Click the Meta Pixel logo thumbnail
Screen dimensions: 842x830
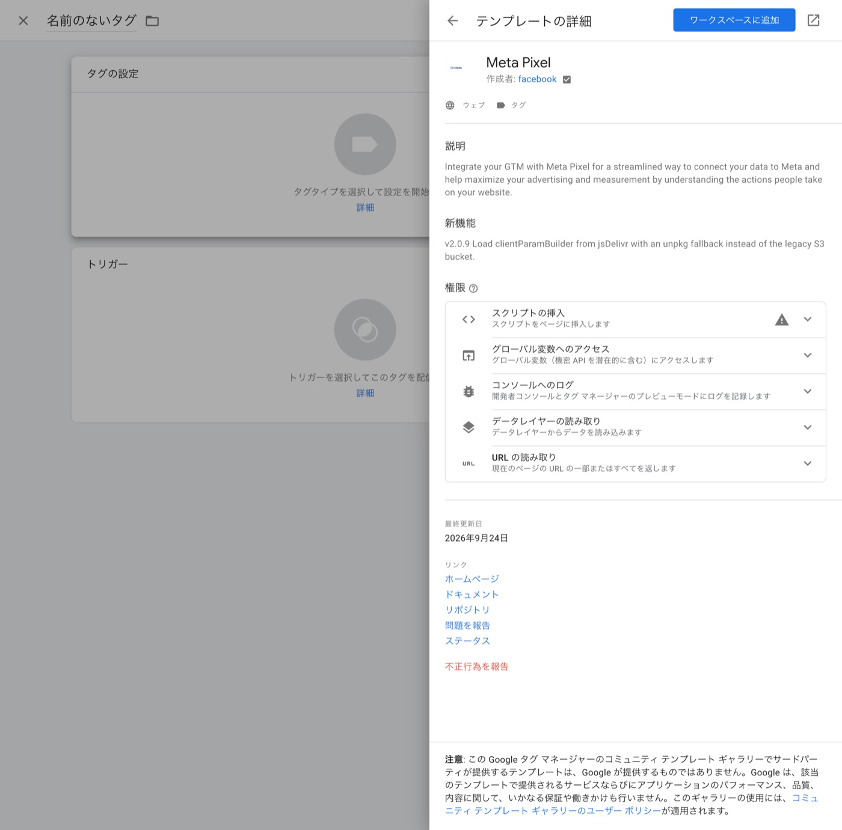456,68
